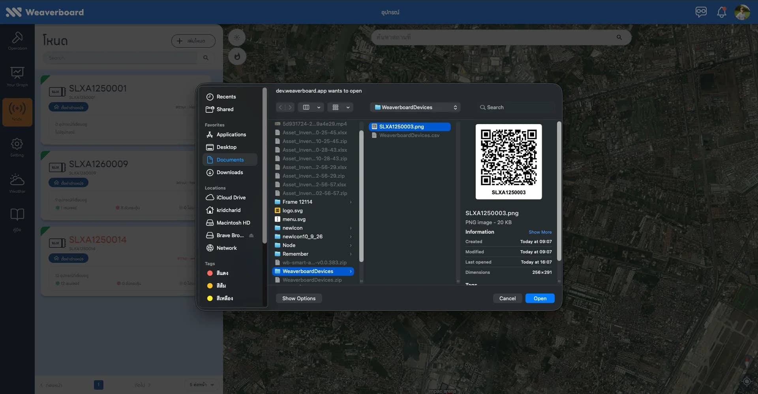Open the SLXA1260009 node card
This screenshot has height=394, width=758.
[126, 186]
